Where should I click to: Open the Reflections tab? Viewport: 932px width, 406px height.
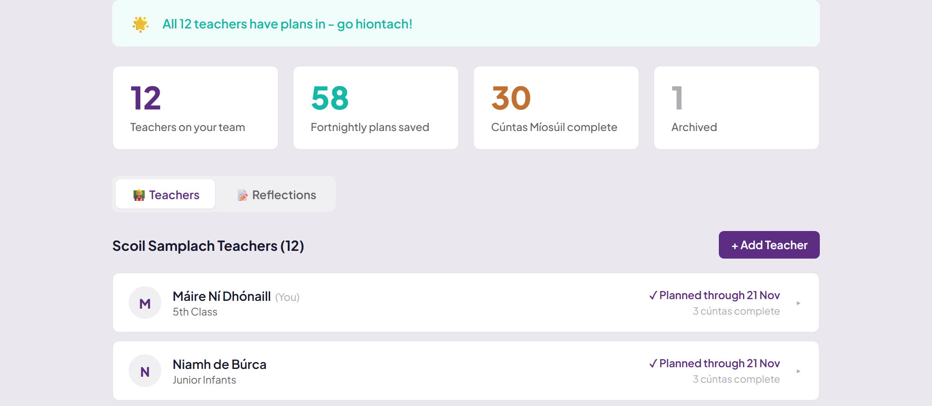click(x=276, y=194)
